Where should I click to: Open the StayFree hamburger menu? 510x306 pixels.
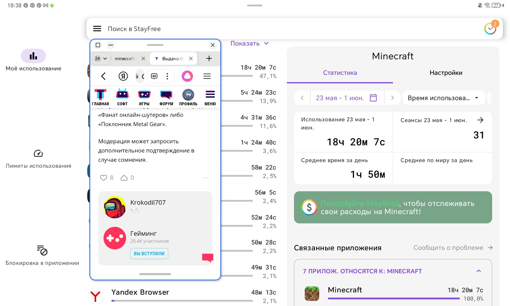coord(97,29)
